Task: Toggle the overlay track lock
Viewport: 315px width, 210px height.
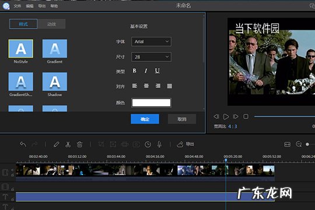Action: (x=13, y=189)
